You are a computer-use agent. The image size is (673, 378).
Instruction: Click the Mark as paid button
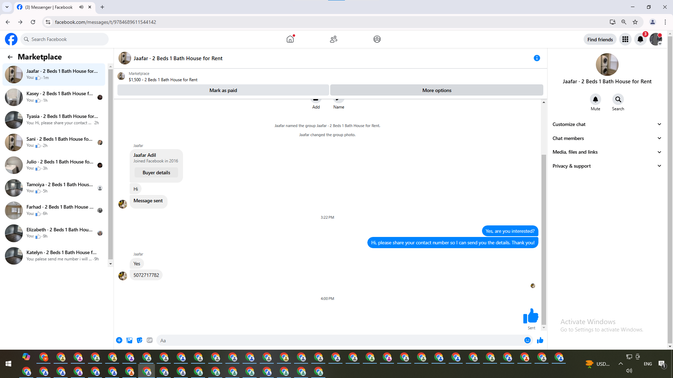tap(223, 90)
